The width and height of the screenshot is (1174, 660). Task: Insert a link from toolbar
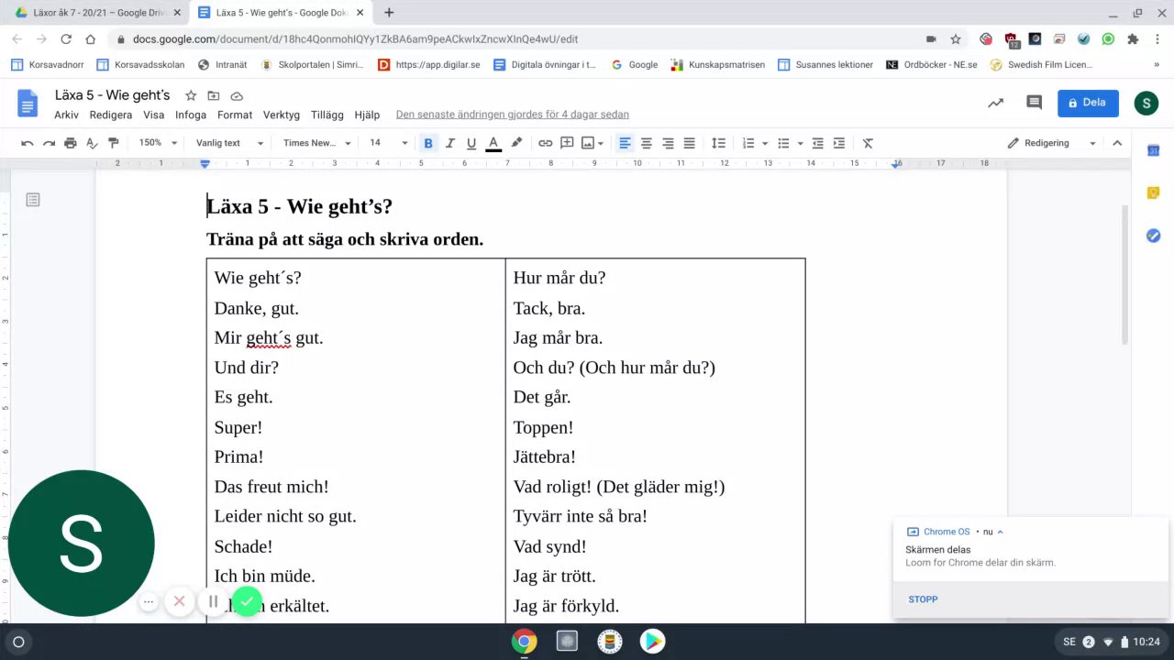tap(545, 143)
